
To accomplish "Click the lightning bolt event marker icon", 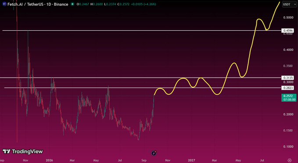I will [x=154, y=153].
